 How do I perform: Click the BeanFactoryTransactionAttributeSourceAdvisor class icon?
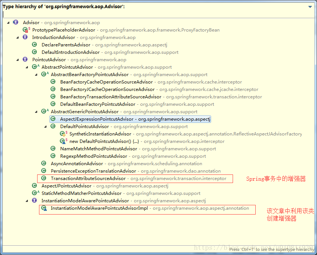pos(53,96)
